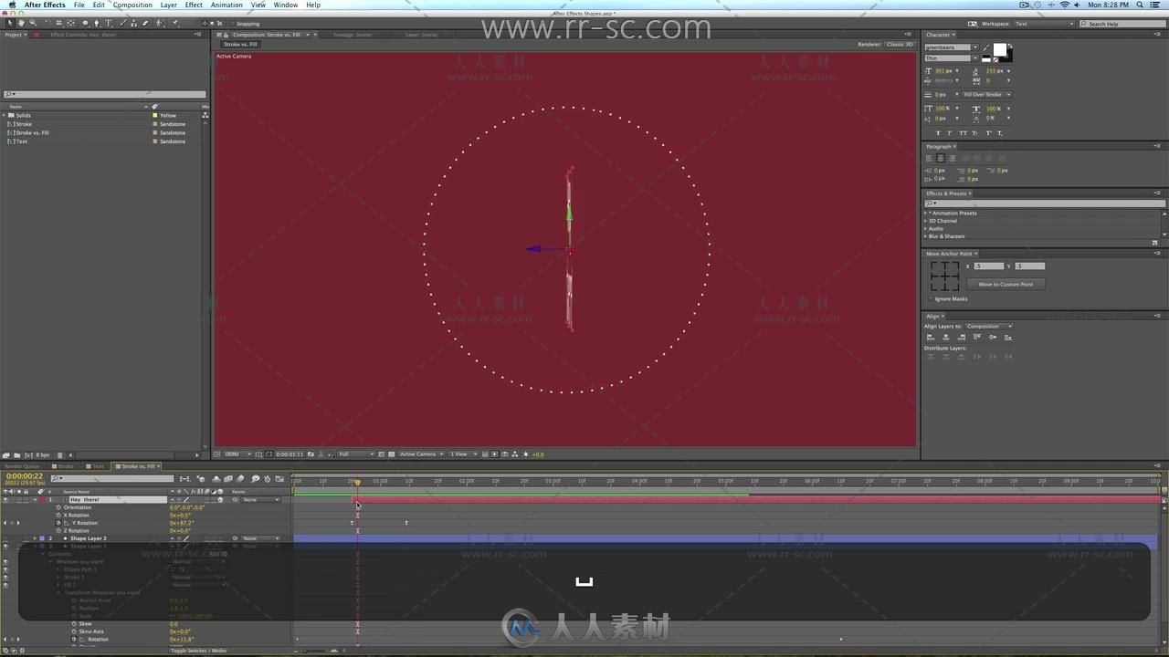
Task: Expand the Solids folder in Project panel
Action: (x=5, y=116)
